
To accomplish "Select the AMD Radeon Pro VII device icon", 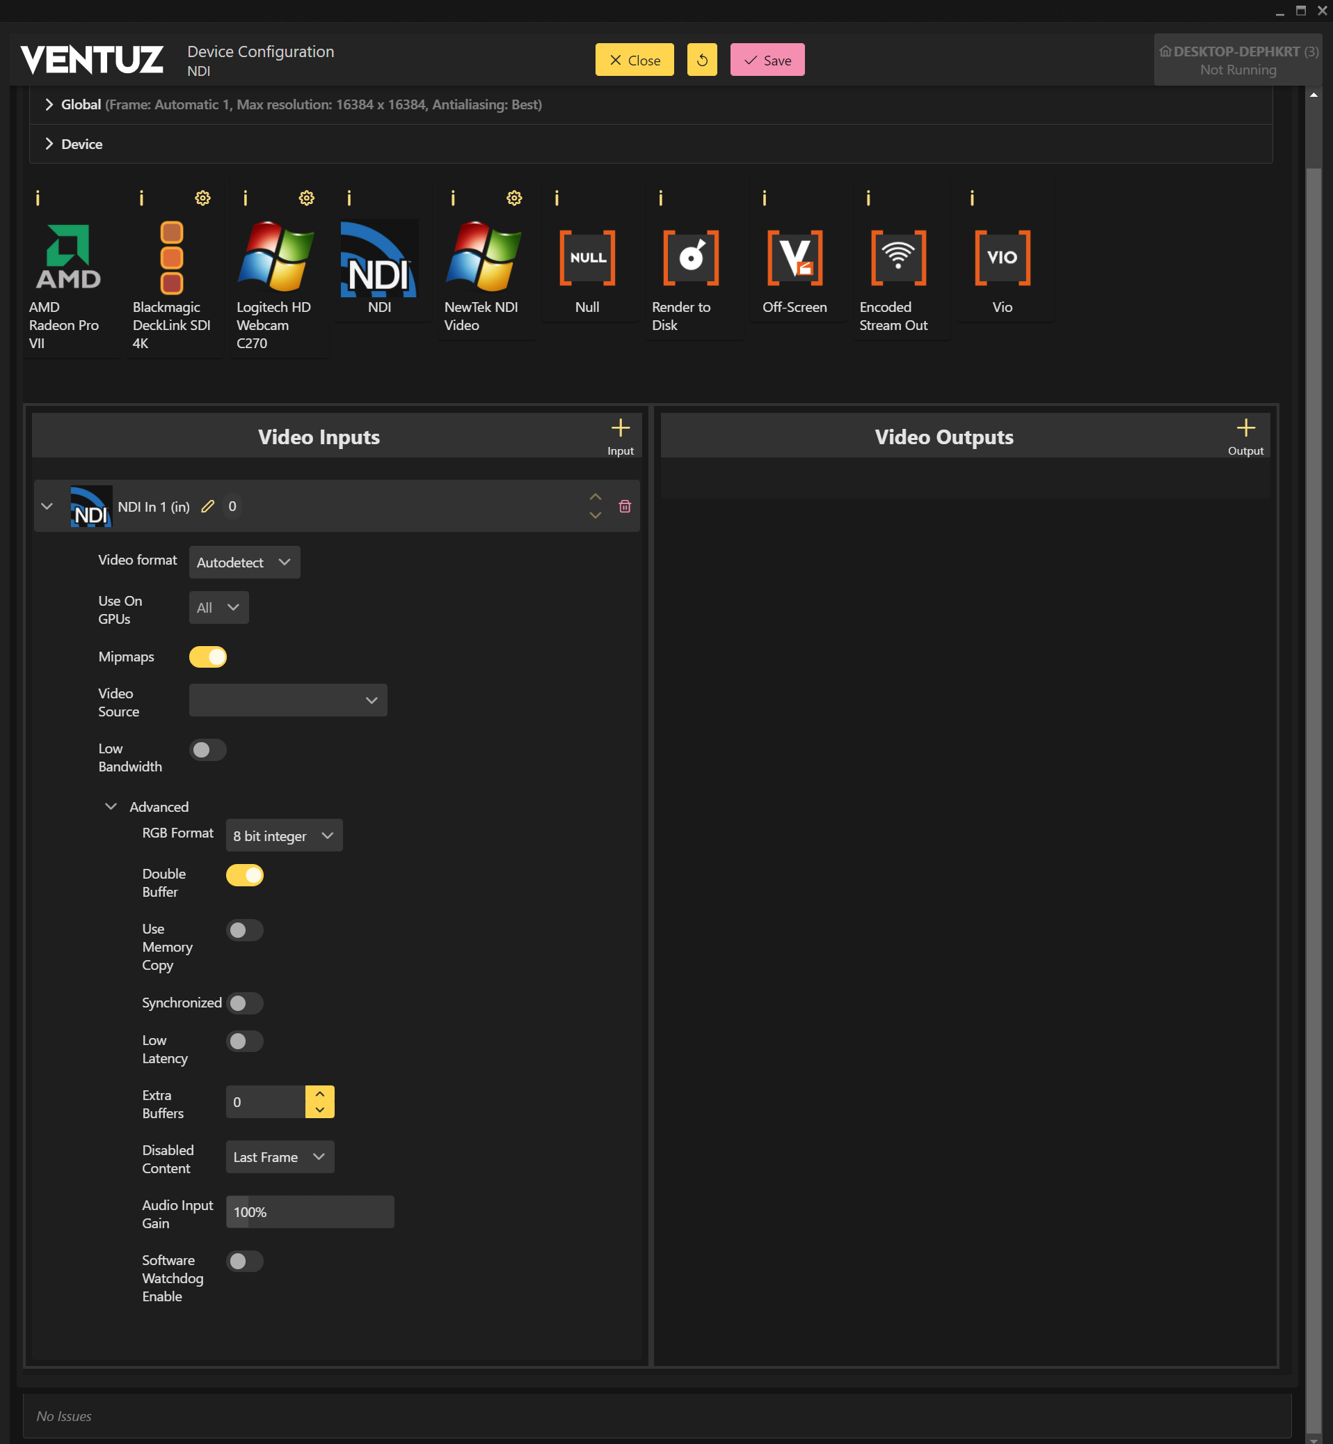I will click(67, 257).
